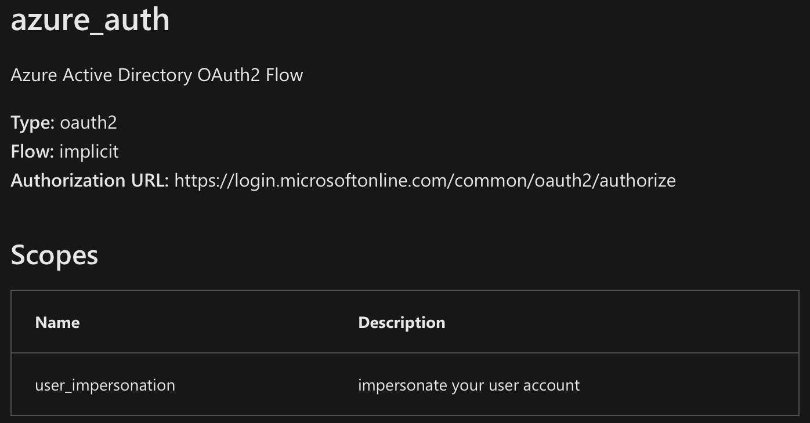Click the Azure Active Directory OAuth2 Flow description
The width and height of the screenshot is (810, 423).
157,75
